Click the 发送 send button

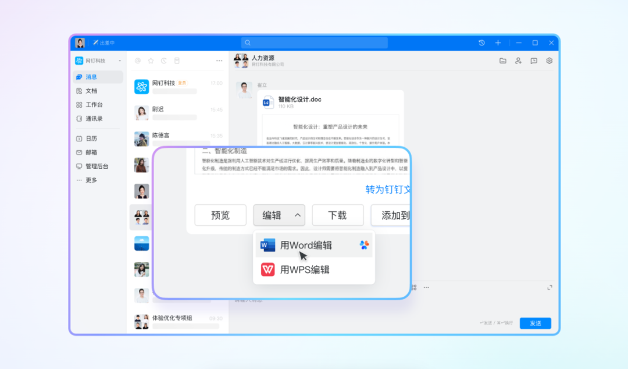pyautogui.click(x=535, y=323)
